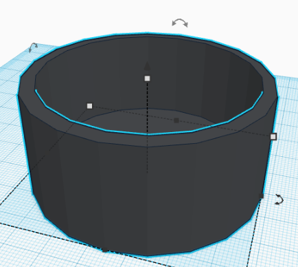The width and height of the screenshot is (298, 267).
Task: Click the rotation arrow handle at bottom right
Action: (279, 199)
